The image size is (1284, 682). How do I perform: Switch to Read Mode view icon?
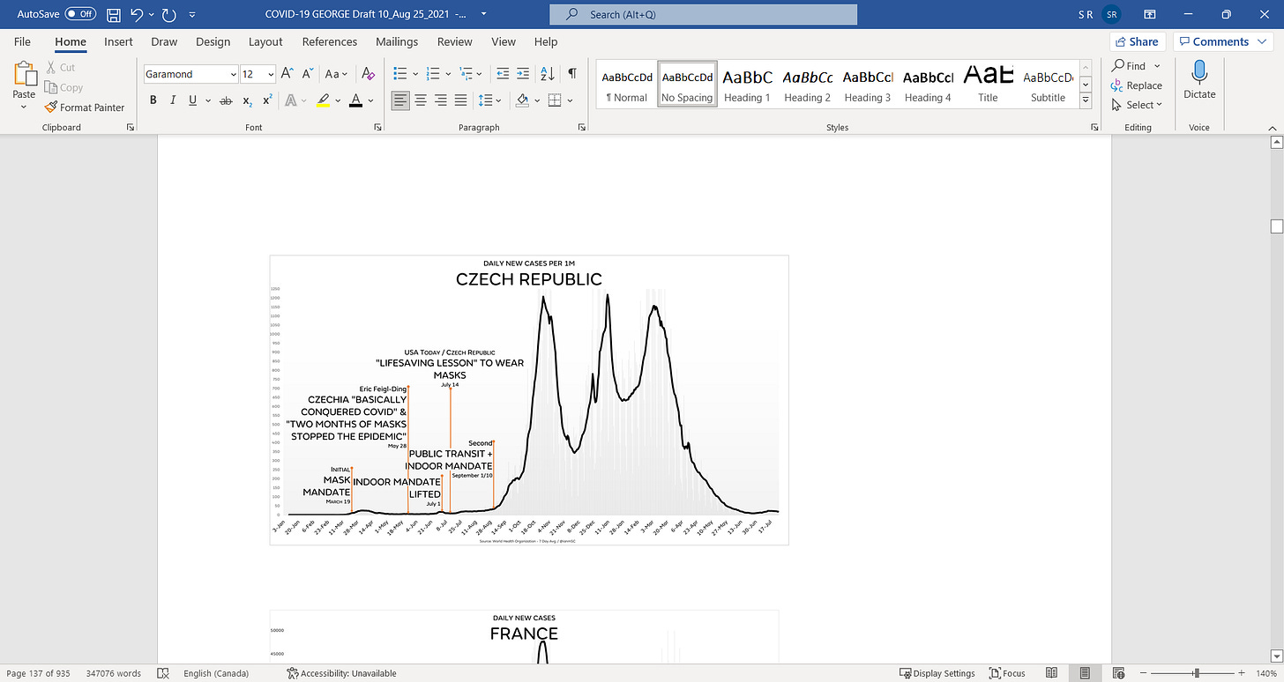1052,673
